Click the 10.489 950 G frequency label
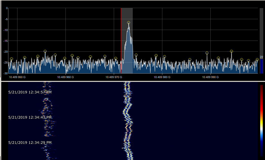265x160 pixels. tap(17, 77)
